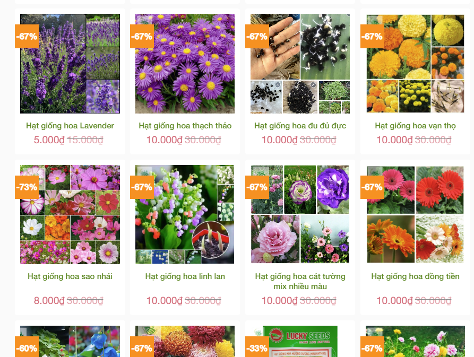Open the Lavender seeds product image

point(70,64)
